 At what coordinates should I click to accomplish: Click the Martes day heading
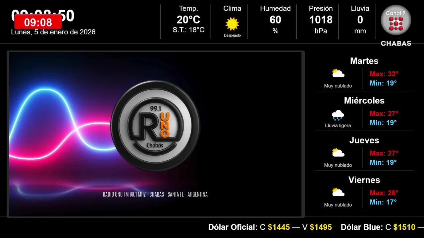[x=364, y=61]
